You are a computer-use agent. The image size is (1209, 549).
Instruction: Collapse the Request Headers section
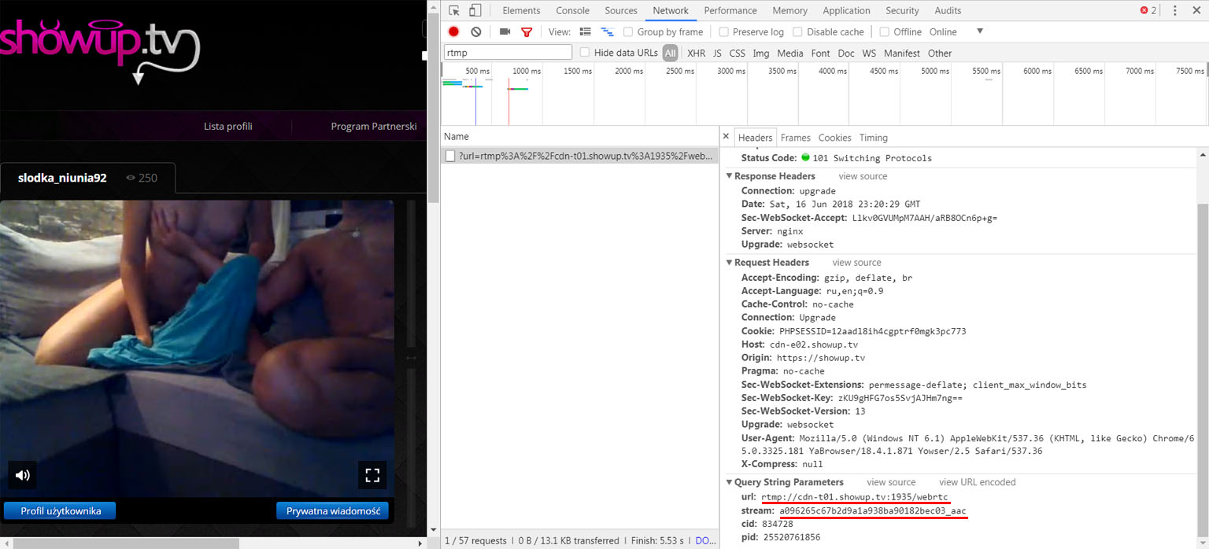pos(729,263)
